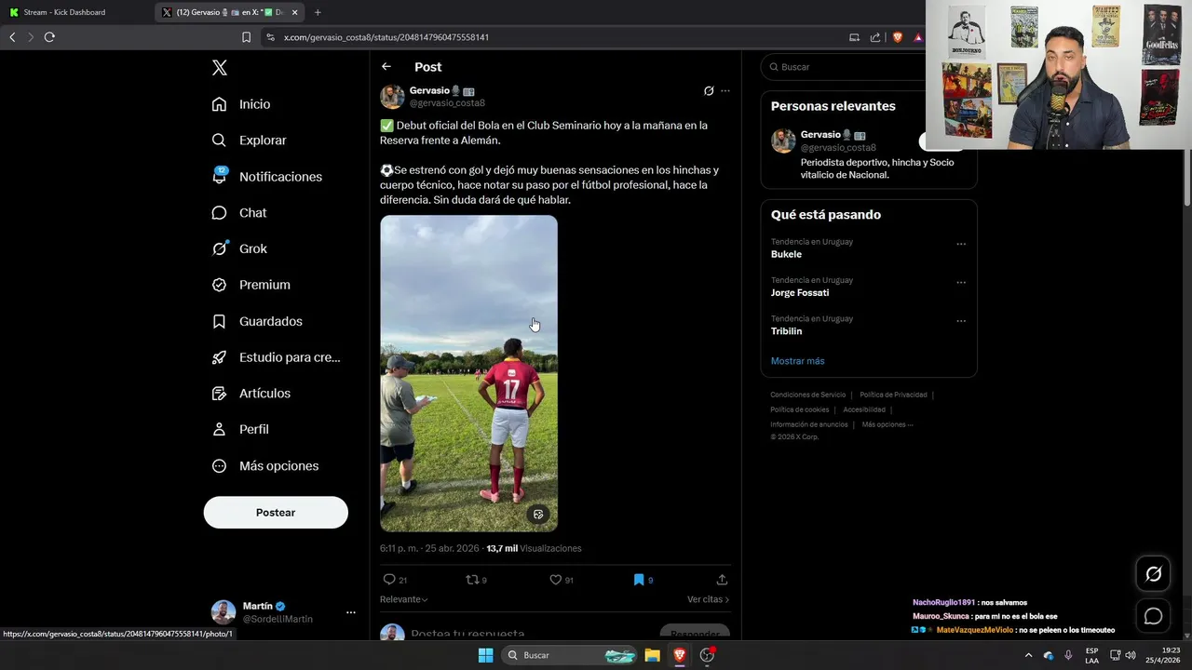
Task: Click the browser bookmark icon
Action: click(x=246, y=37)
